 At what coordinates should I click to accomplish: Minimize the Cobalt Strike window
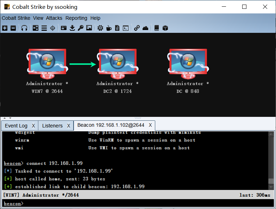coord(224,7)
